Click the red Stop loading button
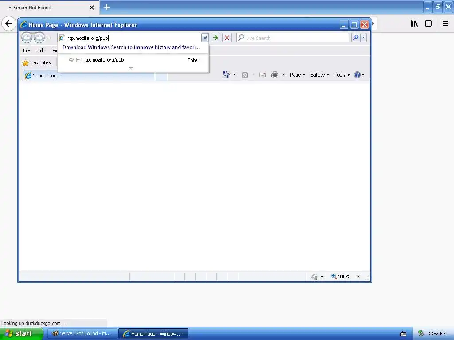The image size is (454, 340). (x=227, y=38)
